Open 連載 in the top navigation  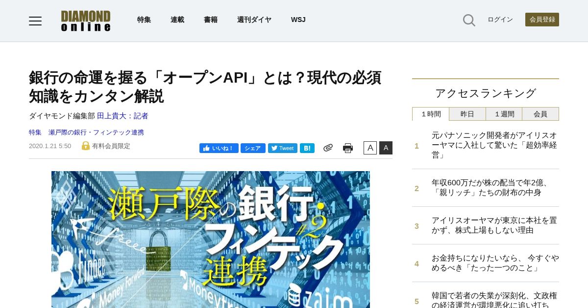[x=177, y=20]
